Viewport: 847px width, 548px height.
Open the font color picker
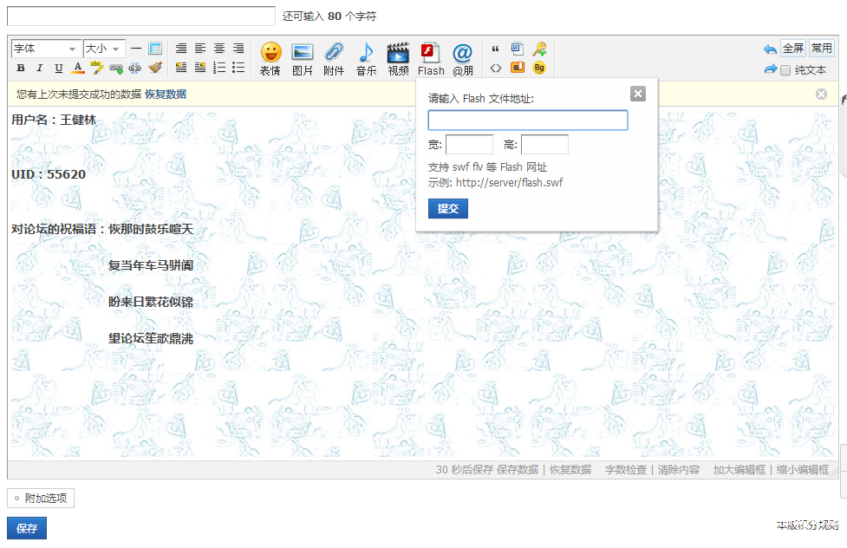click(78, 68)
